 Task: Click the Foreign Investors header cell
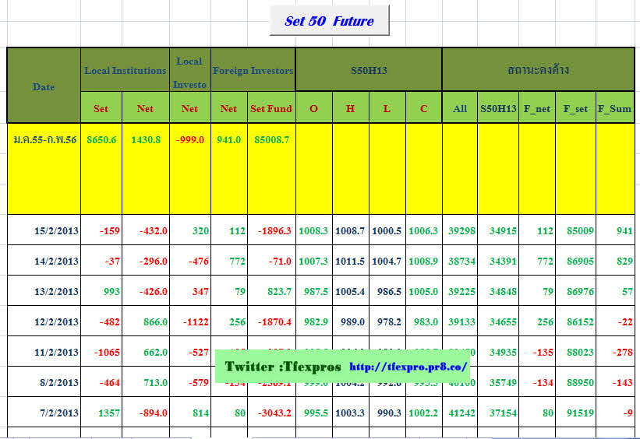tap(253, 71)
